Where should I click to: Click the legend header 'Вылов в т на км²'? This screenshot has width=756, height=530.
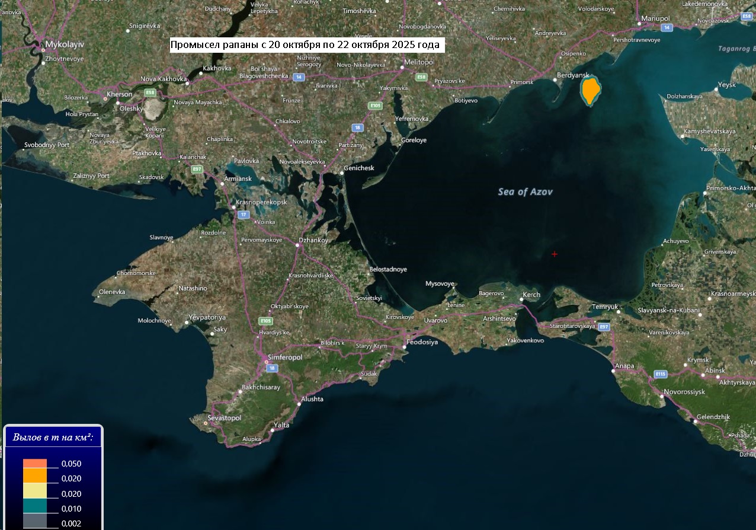click(x=53, y=438)
